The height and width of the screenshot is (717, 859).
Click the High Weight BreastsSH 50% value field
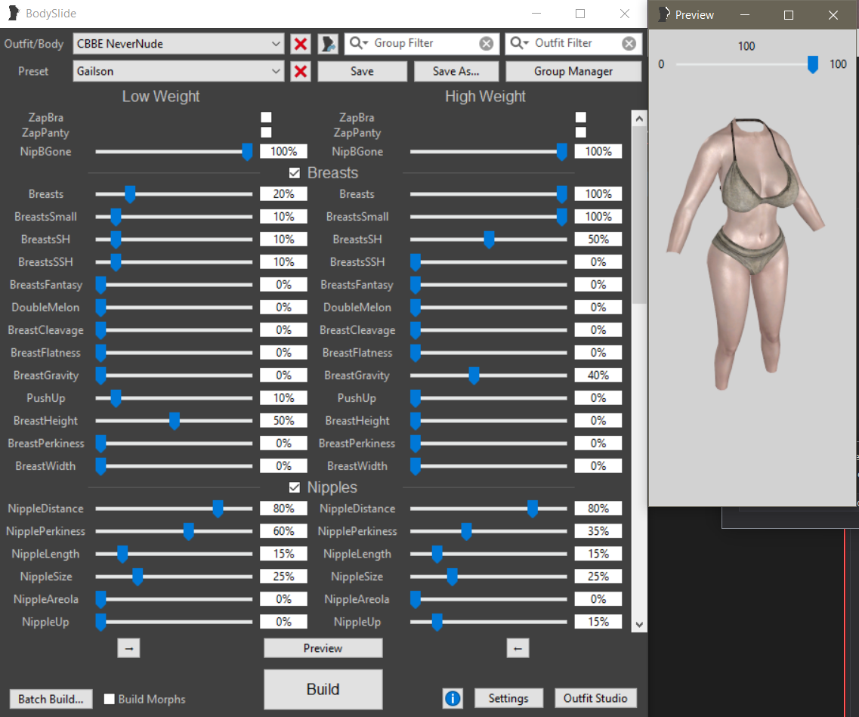pyautogui.click(x=598, y=240)
